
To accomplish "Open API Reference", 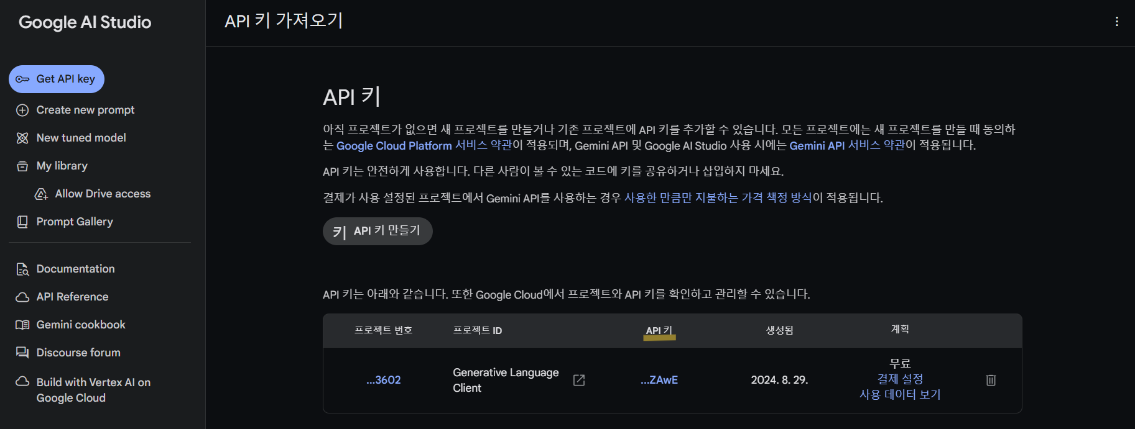I will pos(72,297).
